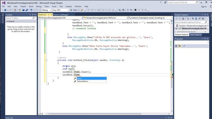Click the Uncomment selected lines icon
The width and height of the screenshot is (212, 119).
point(131,10)
